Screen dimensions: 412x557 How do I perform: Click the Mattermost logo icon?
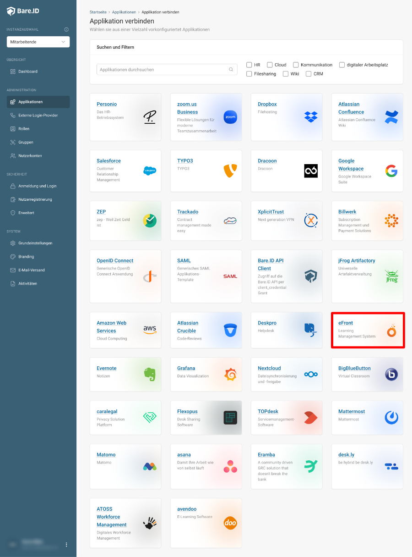391,418
